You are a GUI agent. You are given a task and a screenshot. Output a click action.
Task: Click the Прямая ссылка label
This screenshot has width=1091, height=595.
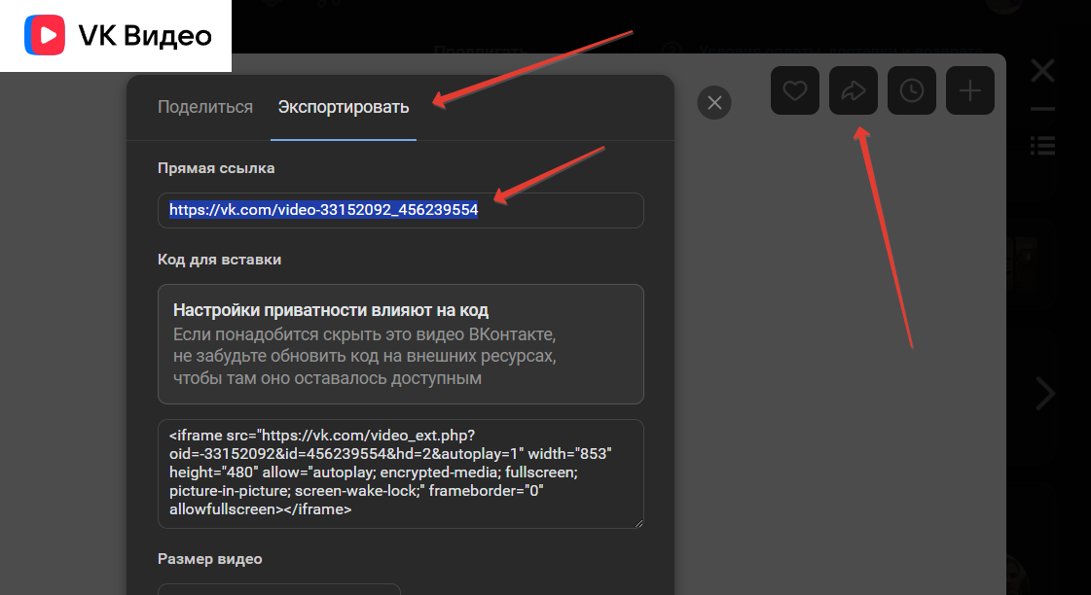click(x=216, y=168)
